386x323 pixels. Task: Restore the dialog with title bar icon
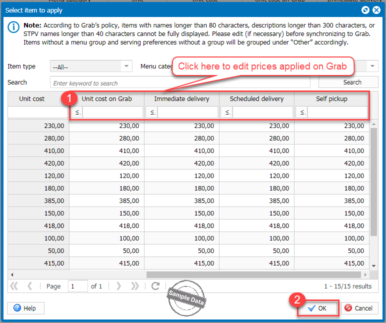click(x=366, y=9)
